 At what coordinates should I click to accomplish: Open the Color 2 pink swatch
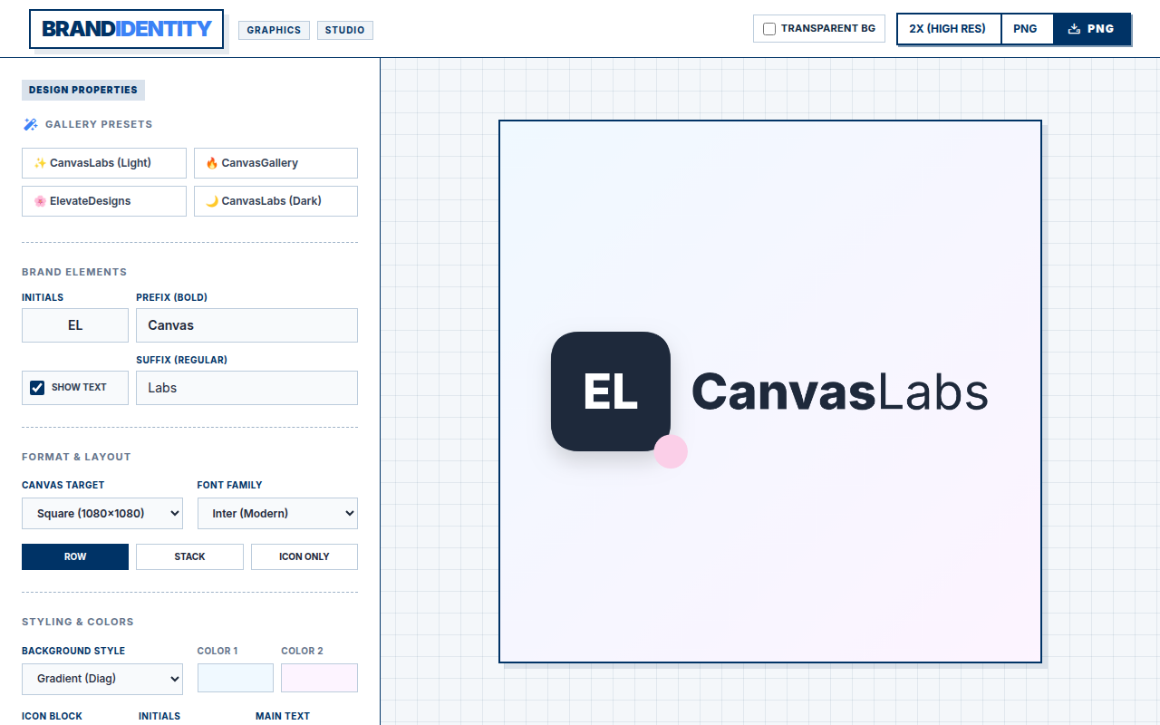(319, 678)
